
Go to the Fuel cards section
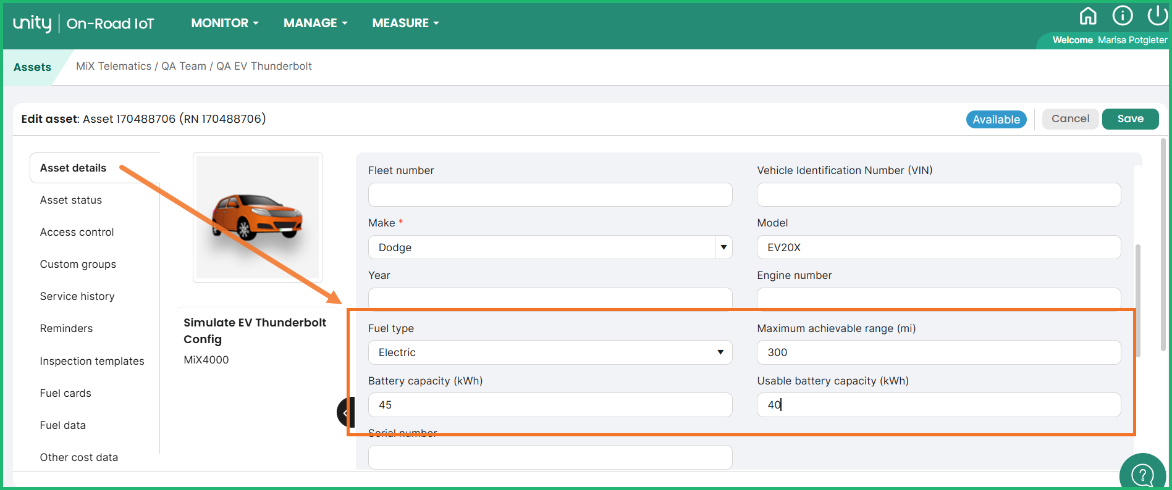click(x=65, y=393)
